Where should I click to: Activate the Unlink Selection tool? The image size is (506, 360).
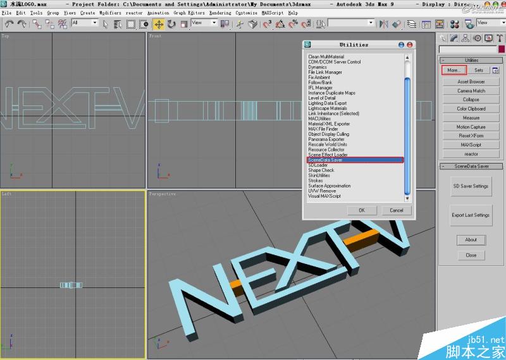(50, 24)
